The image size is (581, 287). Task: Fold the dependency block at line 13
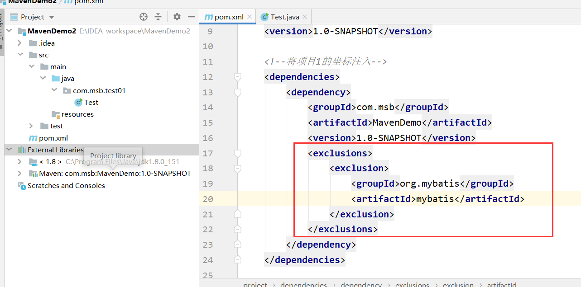pos(237,93)
